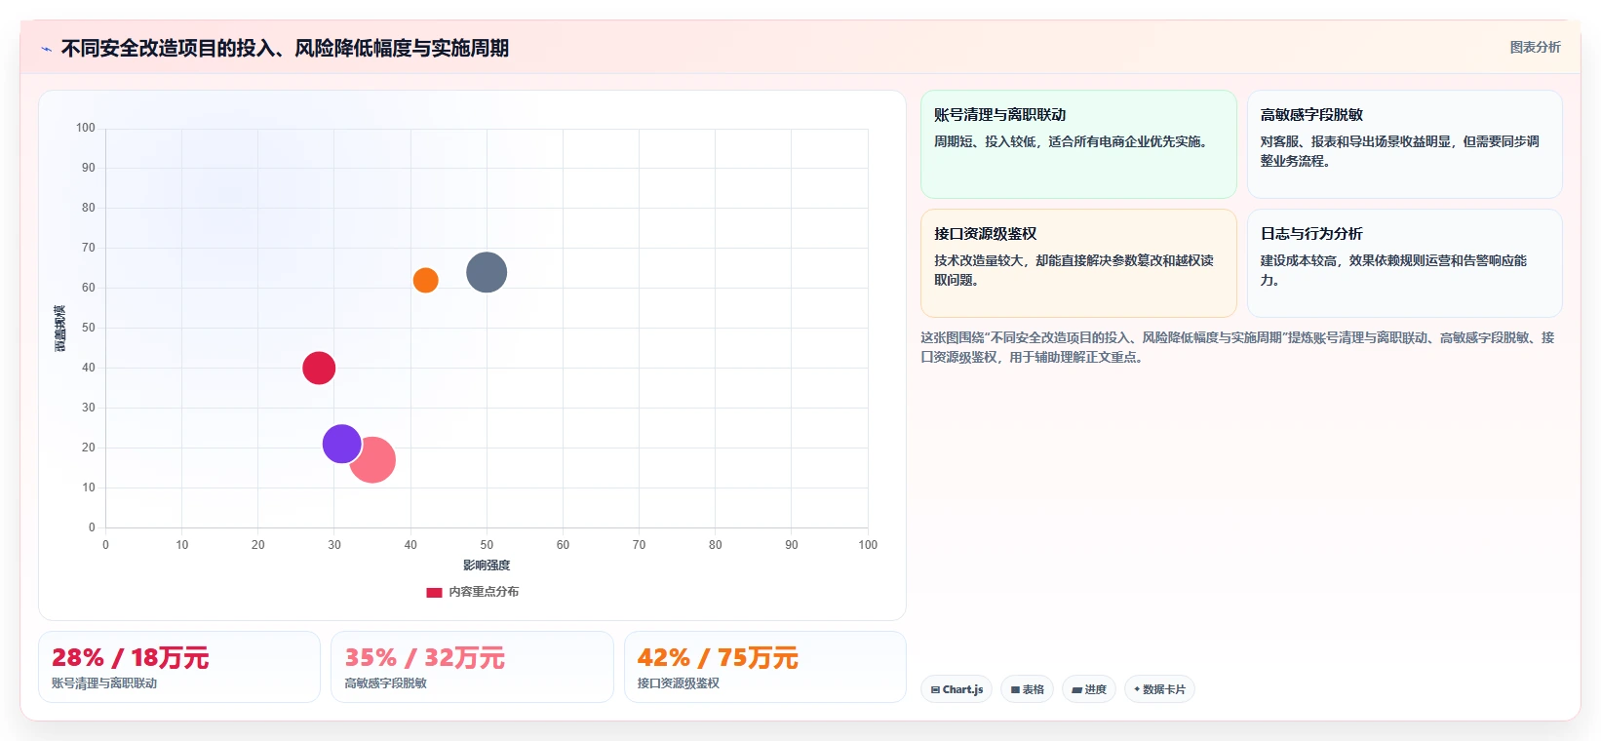This screenshot has width=1601, height=741.
Task: Click the 进度 tag
Action: pyautogui.click(x=1089, y=689)
